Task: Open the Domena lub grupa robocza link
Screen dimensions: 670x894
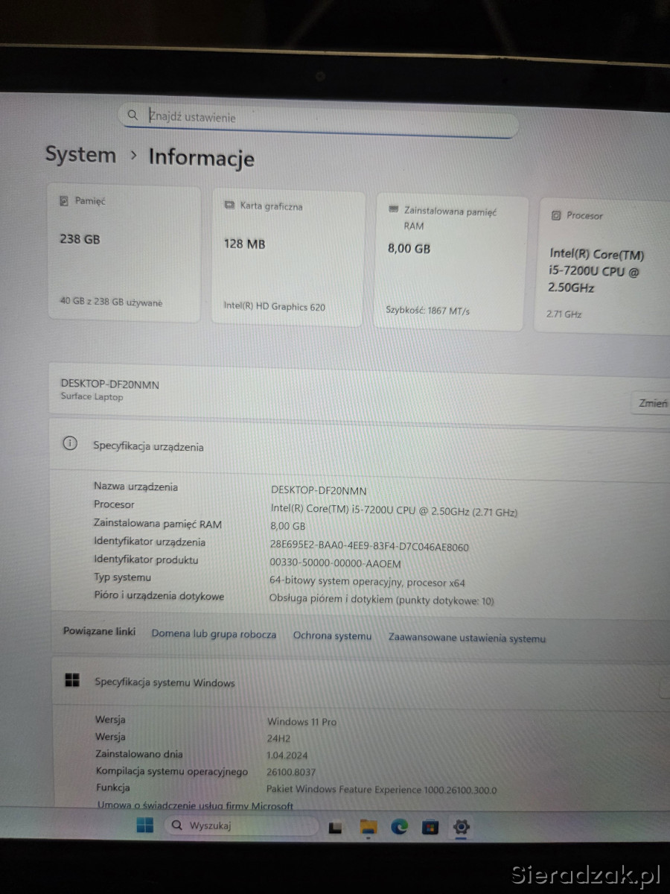Action: [x=214, y=635]
